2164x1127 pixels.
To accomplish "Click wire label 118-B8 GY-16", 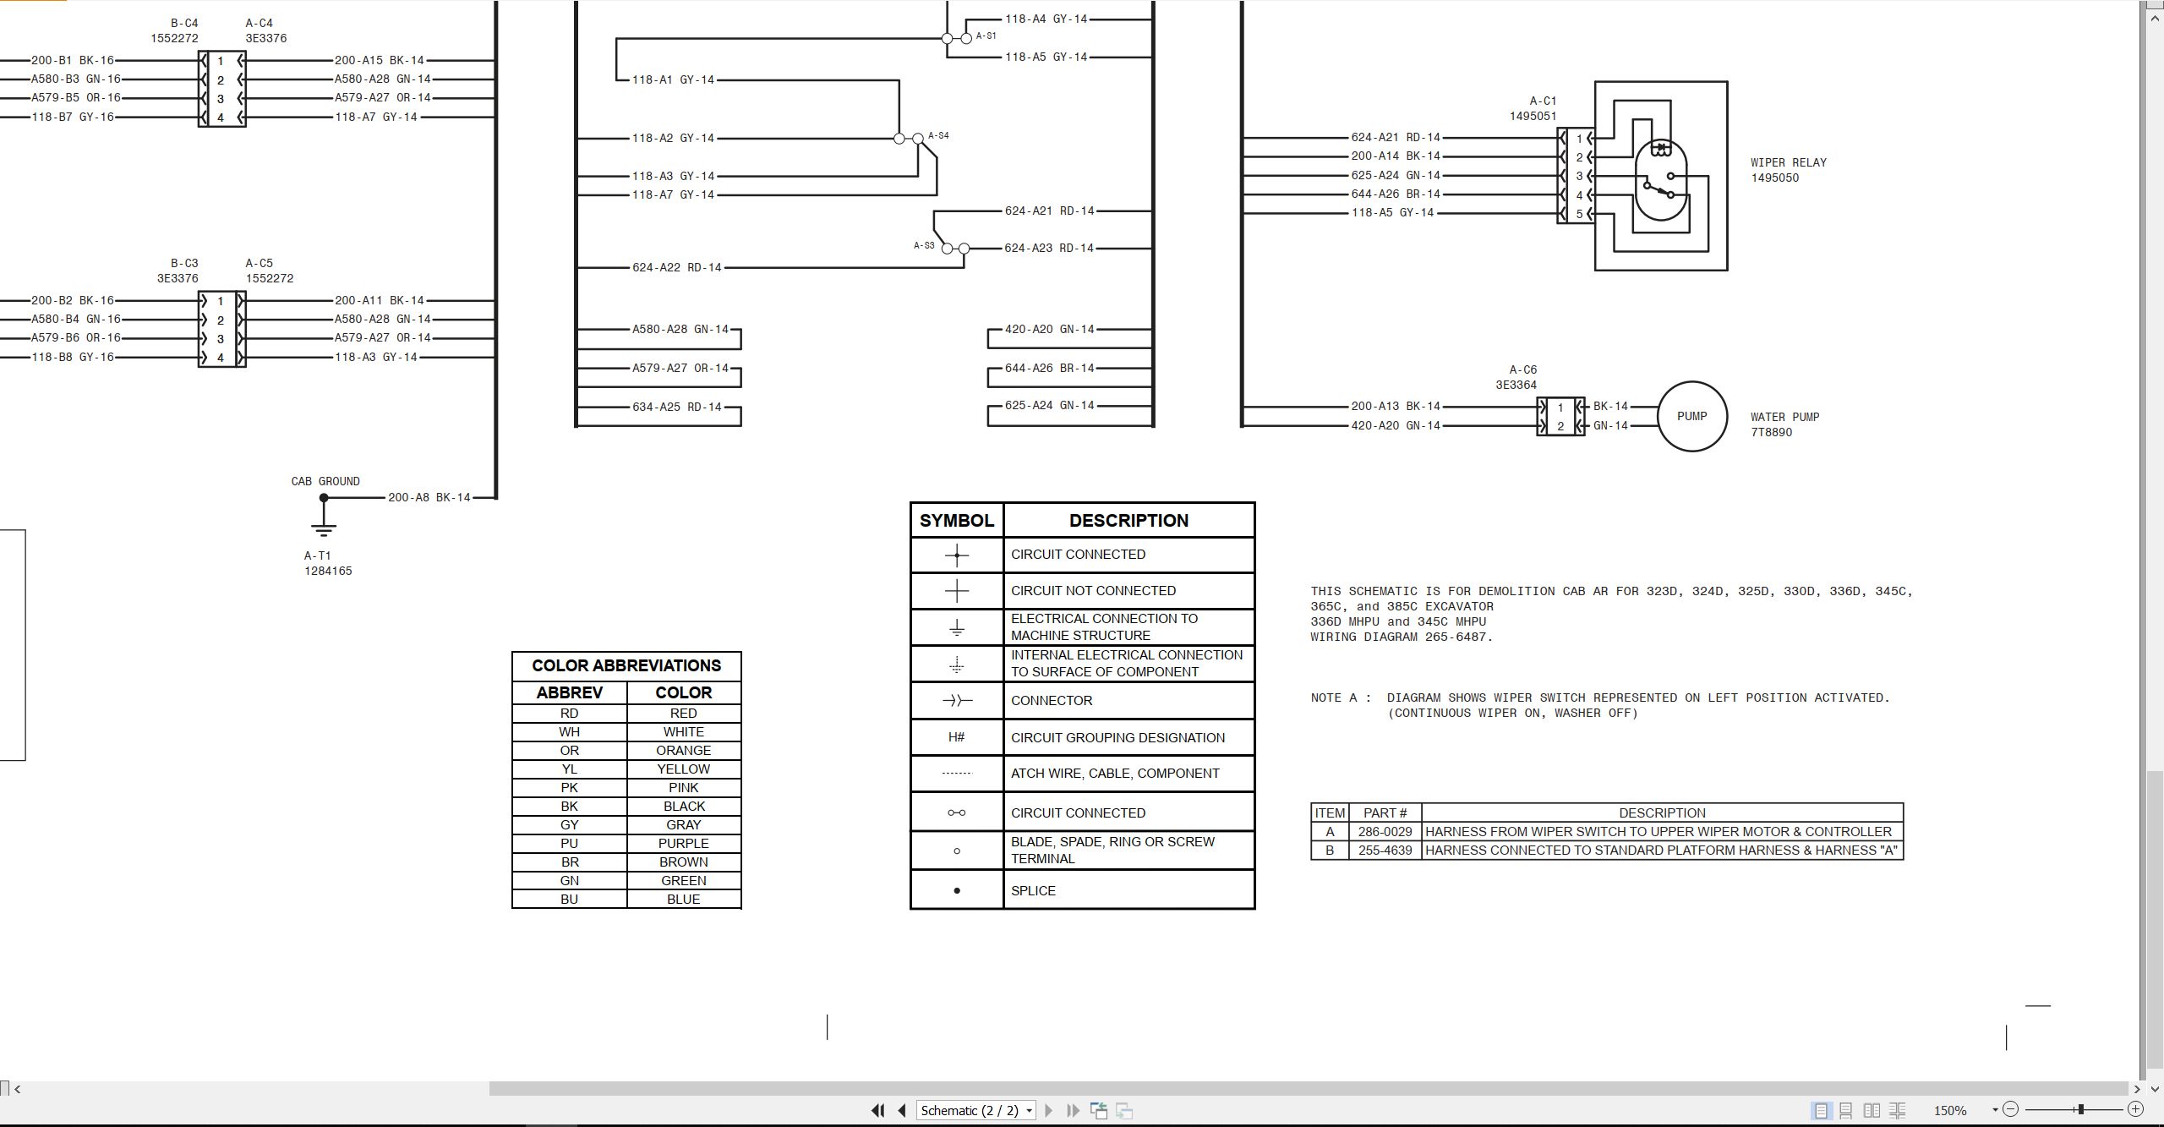I will (x=73, y=357).
